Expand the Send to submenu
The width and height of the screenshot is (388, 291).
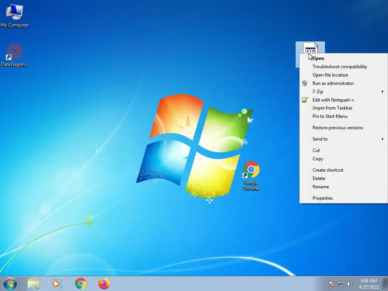[344, 139]
